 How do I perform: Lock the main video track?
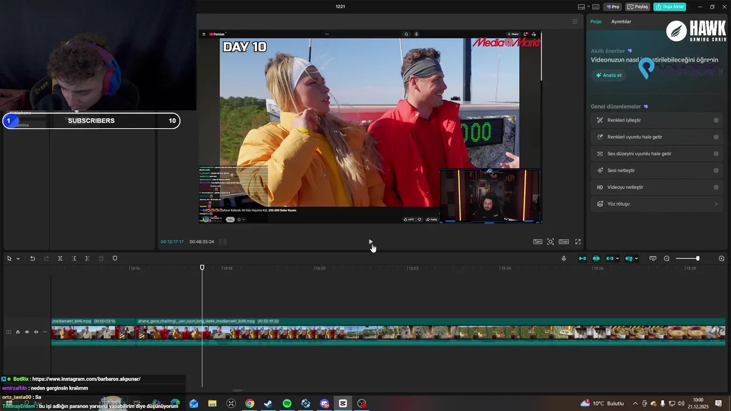tap(18, 332)
